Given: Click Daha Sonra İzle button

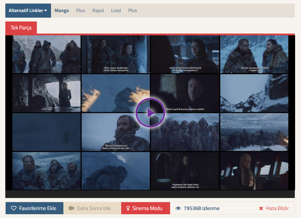Looking at the screenshot, I should pos(92,208).
